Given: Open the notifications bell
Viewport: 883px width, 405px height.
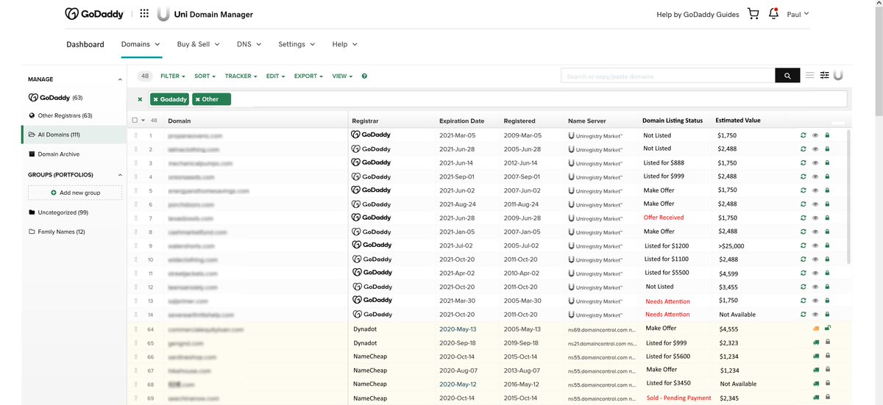Looking at the screenshot, I should click(x=773, y=14).
